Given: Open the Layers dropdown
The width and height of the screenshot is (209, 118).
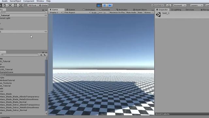Looking at the screenshot, I should [197, 5].
